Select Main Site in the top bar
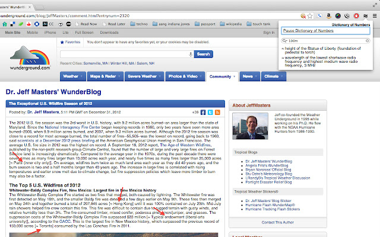 [12, 33]
